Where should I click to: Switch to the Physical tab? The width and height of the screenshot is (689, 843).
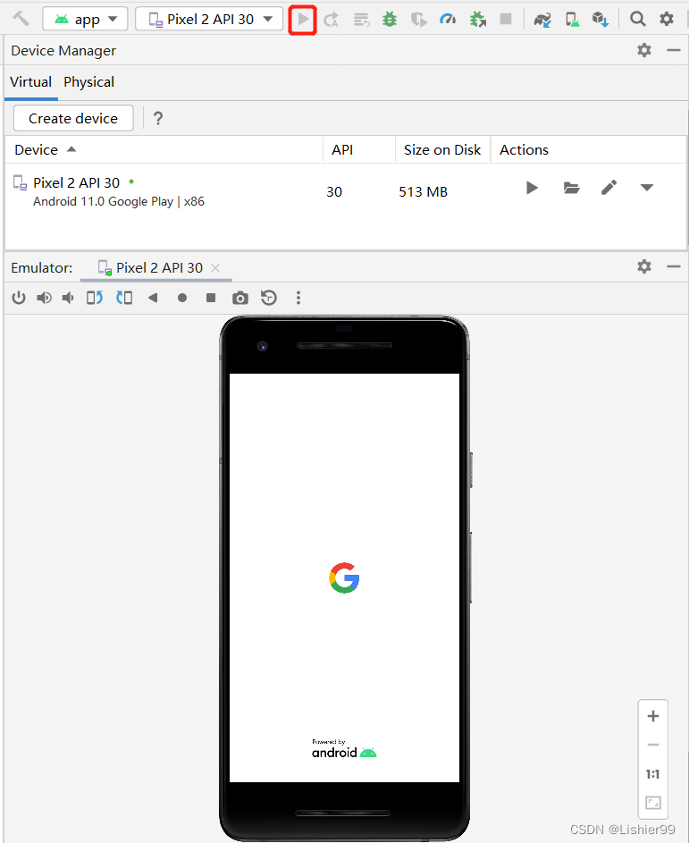88,81
